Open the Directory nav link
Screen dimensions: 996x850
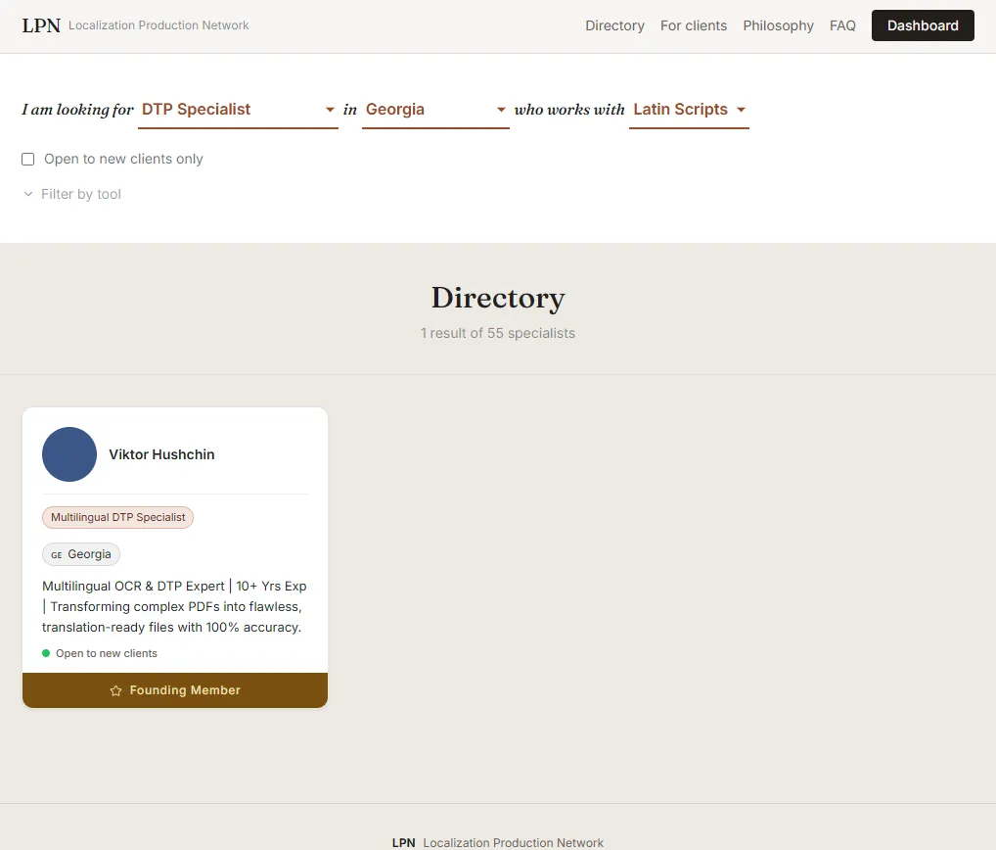point(614,25)
